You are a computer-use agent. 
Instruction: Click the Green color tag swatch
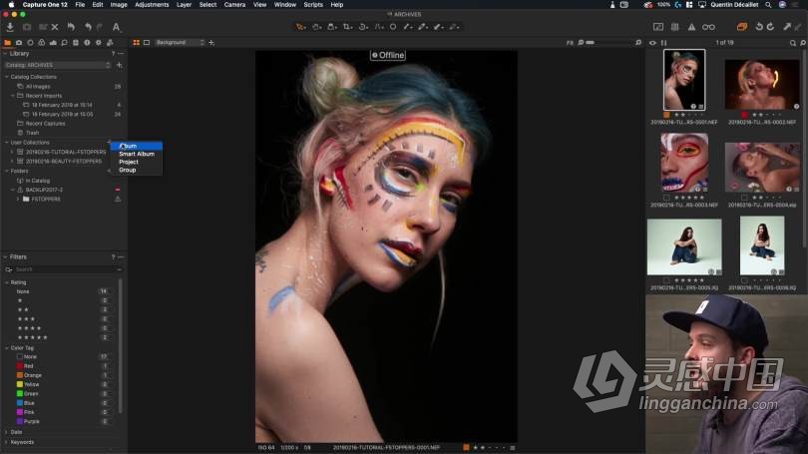click(x=20, y=394)
